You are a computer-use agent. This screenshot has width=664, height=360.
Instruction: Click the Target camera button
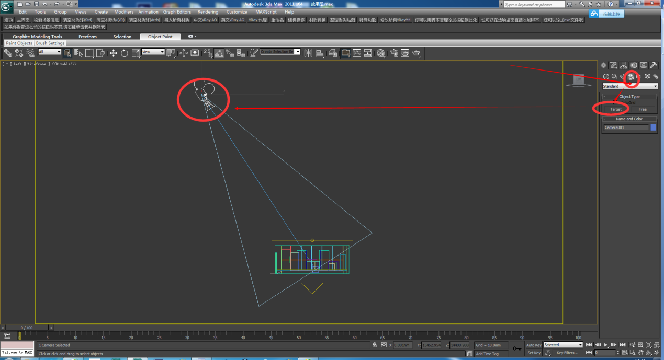point(616,109)
